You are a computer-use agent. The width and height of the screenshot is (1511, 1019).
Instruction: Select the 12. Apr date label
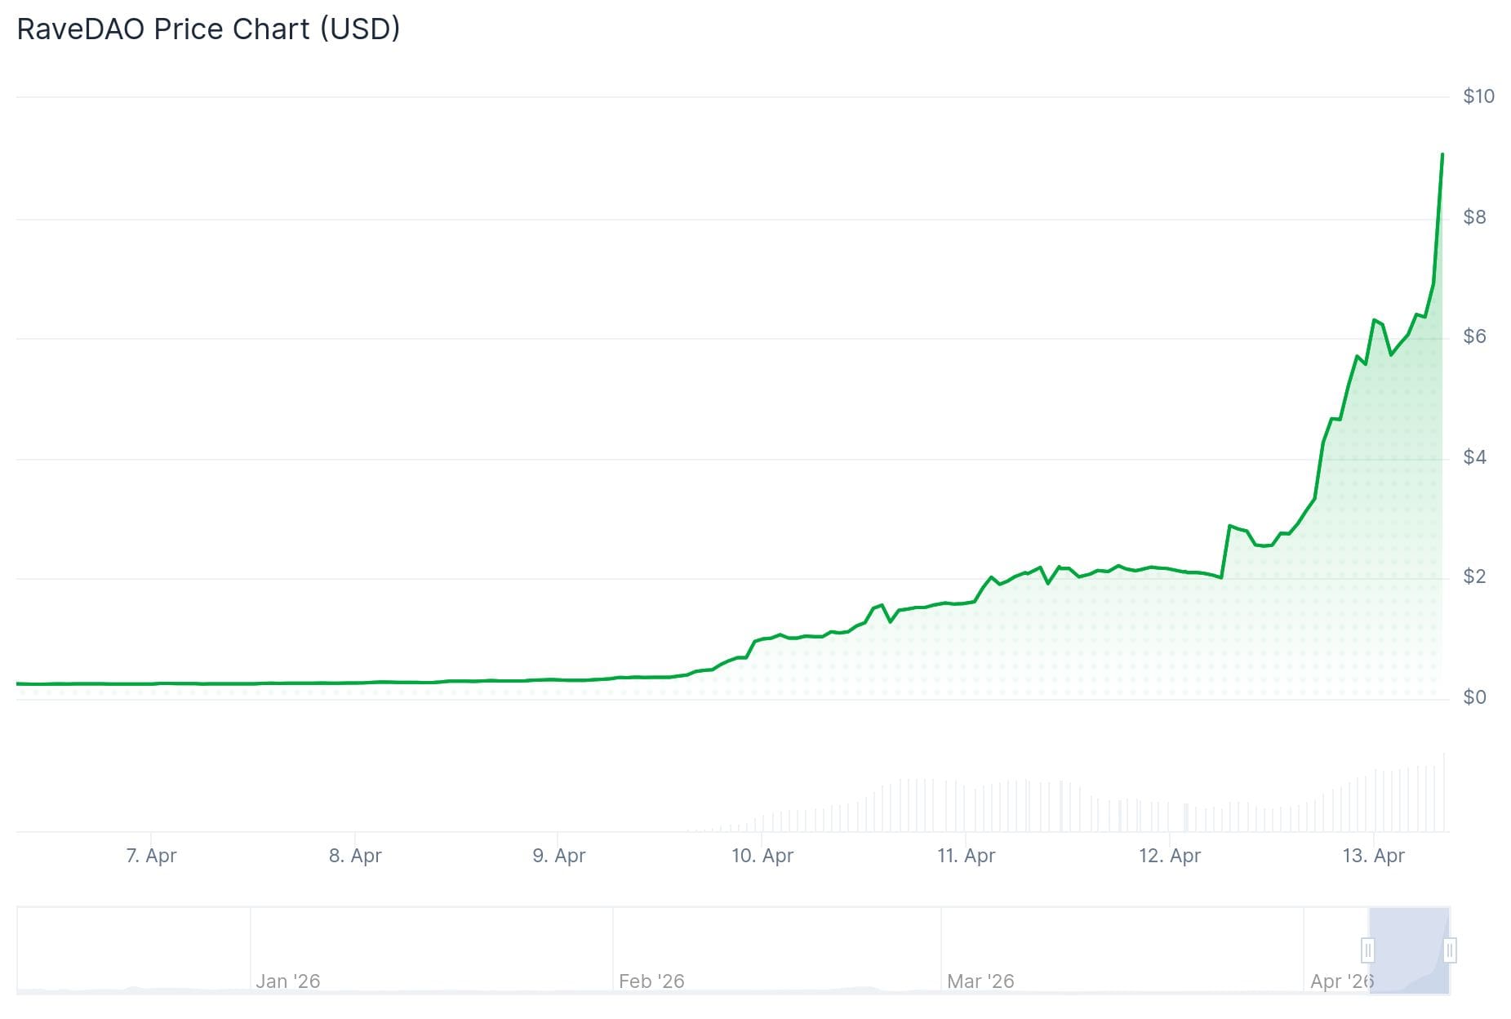coord(1169,856)
